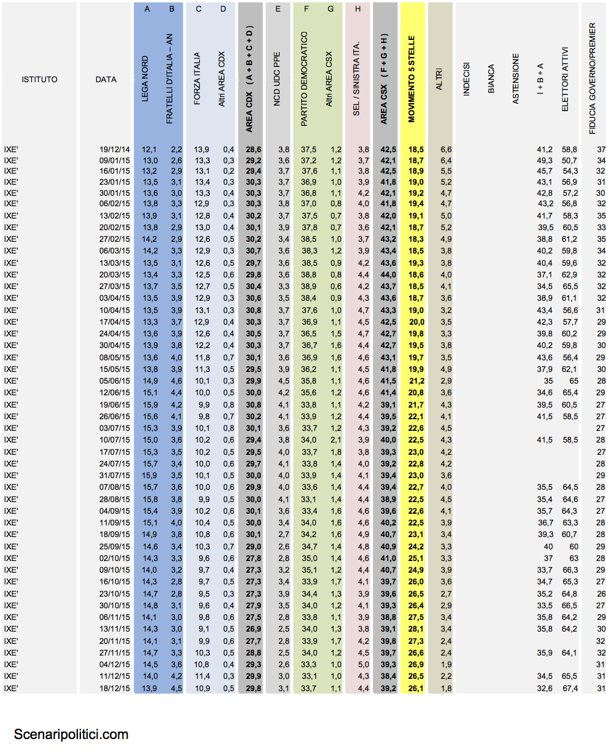The height and width of the screenshot is (755, 606).
Task: Click the date cell 25/09/15
Action: tap(115, 546)
